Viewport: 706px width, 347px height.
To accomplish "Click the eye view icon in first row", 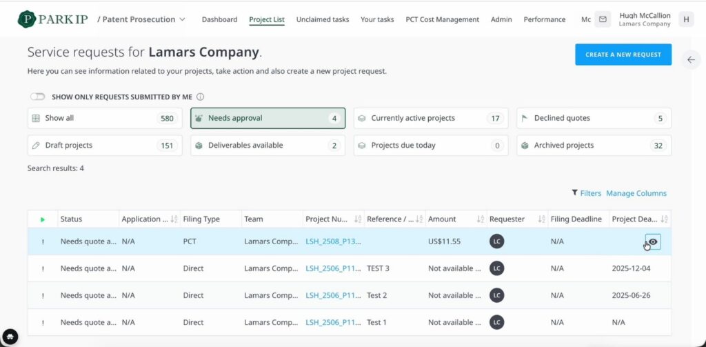I will (653, 241).
